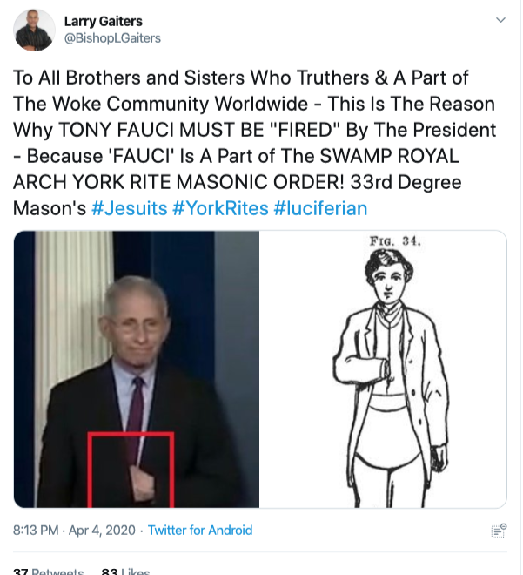The height and width of the screenshot is (575, 523).
Task: Open the Twitter for Android source link
Action: tap(200, 530)
